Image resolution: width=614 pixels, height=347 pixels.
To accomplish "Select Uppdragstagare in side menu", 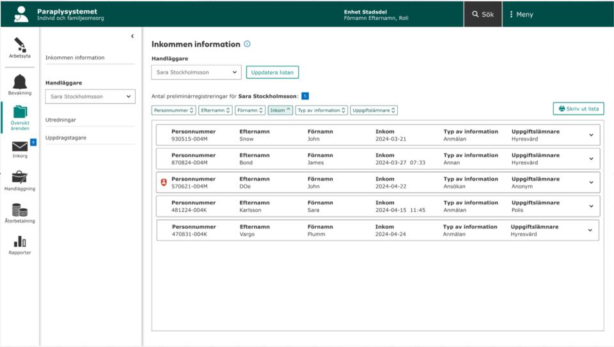I will click(66, 137).
